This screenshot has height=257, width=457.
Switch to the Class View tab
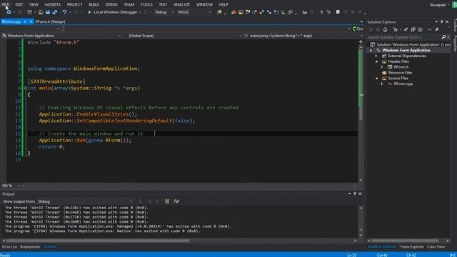[x=436, y=247]
